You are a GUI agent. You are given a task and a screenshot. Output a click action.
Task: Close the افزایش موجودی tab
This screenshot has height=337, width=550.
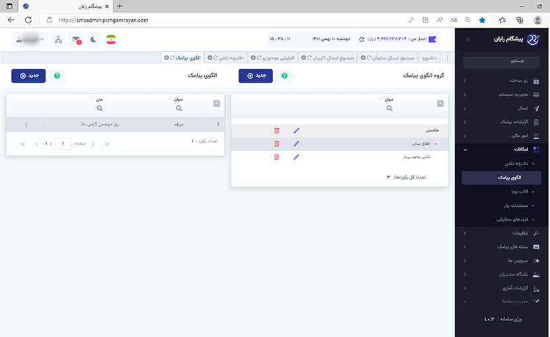[x=253, y=58]
